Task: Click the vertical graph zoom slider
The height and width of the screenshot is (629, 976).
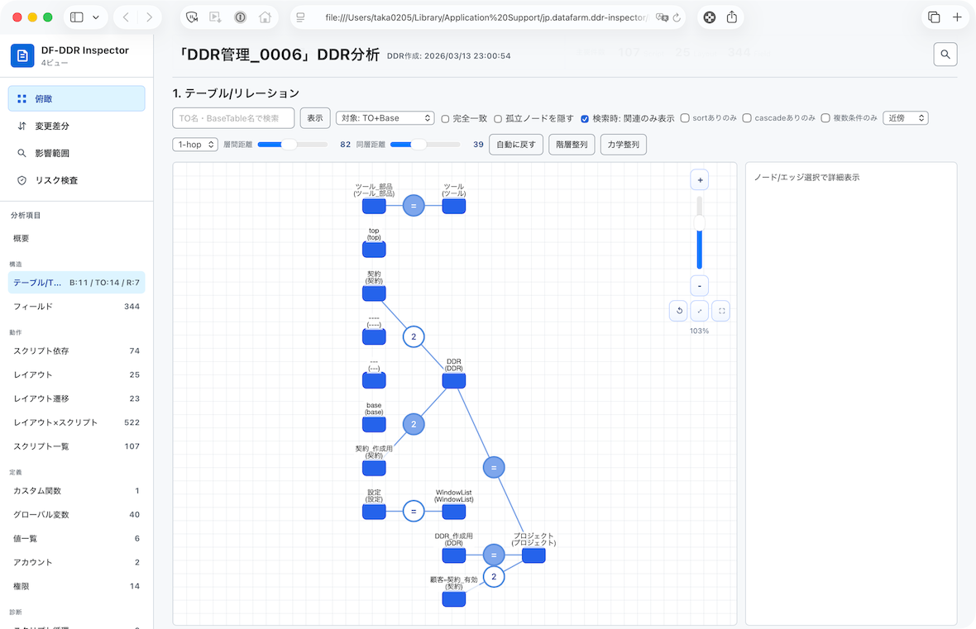Action: pyautogui.click(x=700, y=233)
